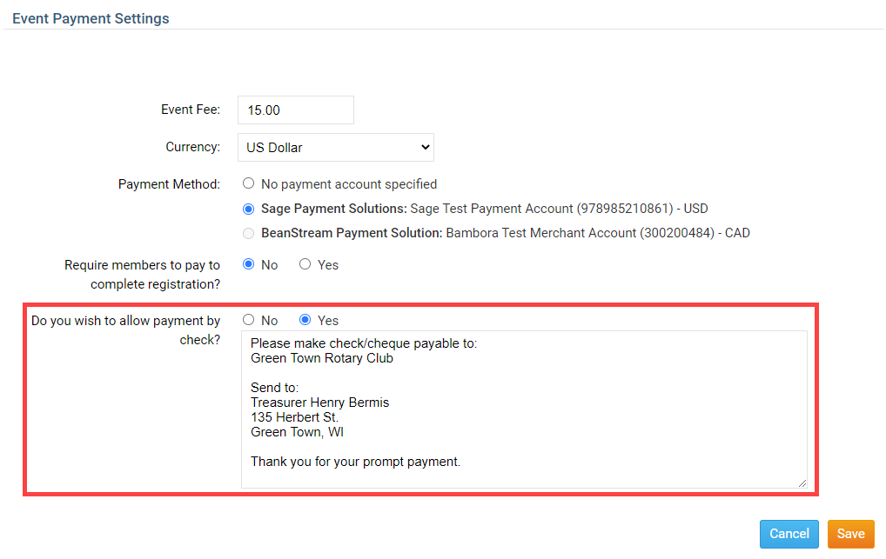Click the 'Thank you for your prompt payment' line
Screen dimensions: 886x559
coord(355,462)
